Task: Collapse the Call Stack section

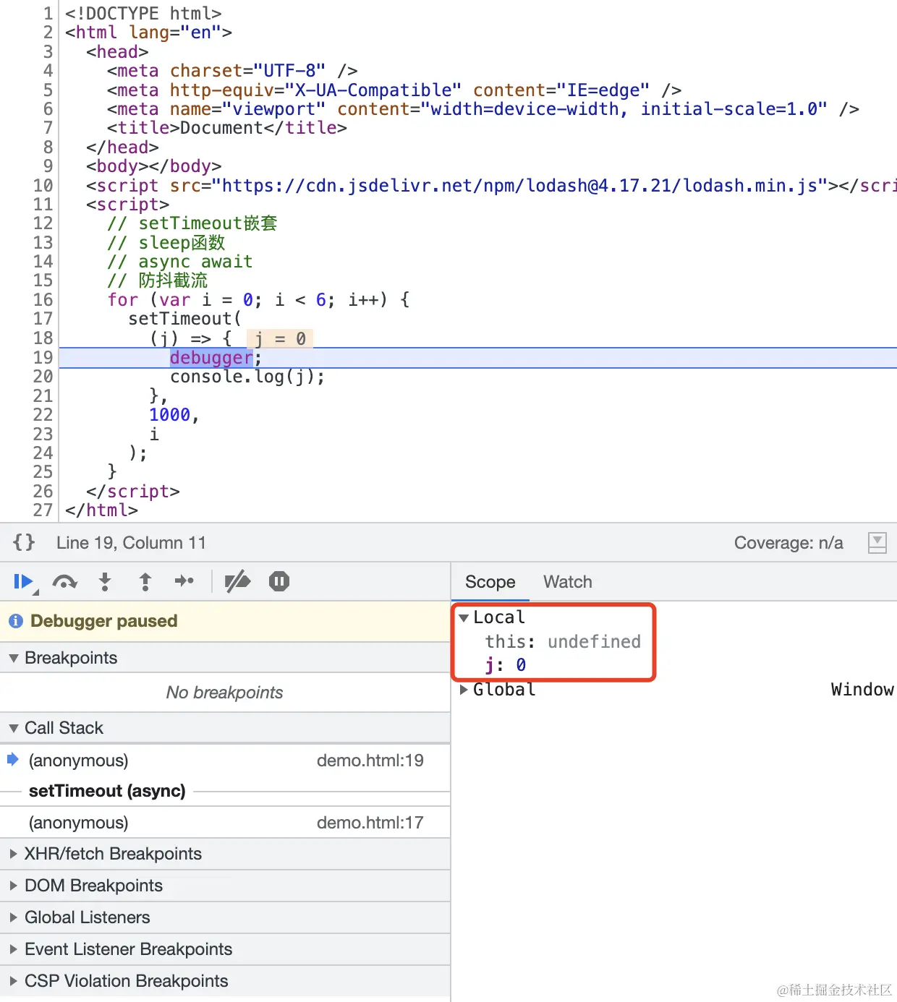Action: click(x=225, y=728)
